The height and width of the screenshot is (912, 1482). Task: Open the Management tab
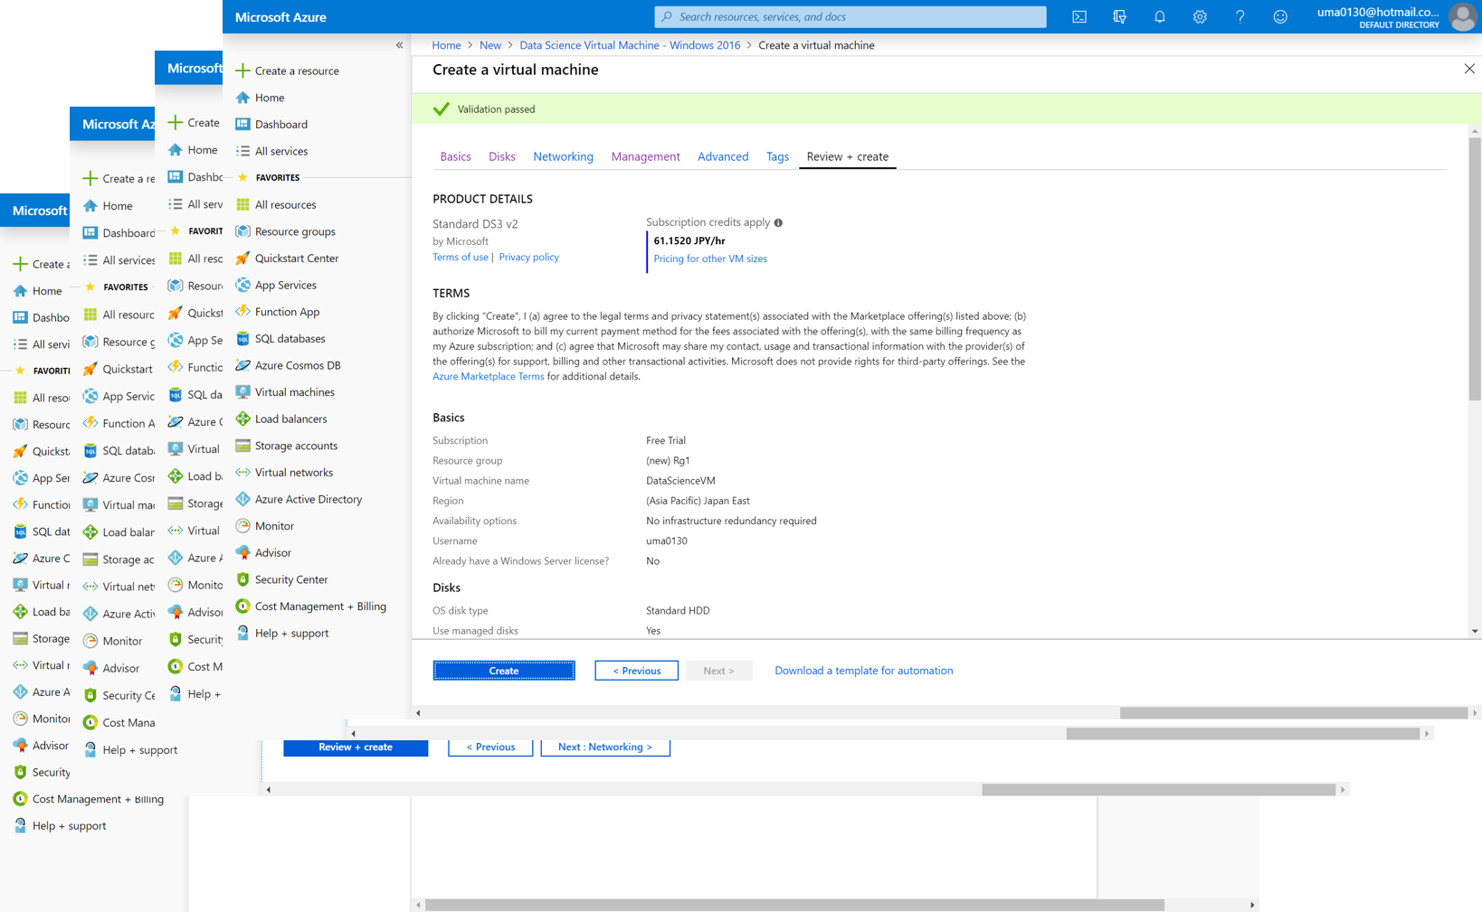(x=645, y=156)
